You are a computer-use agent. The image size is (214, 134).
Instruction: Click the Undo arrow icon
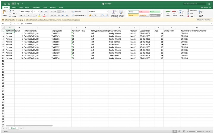coord(13,4)
